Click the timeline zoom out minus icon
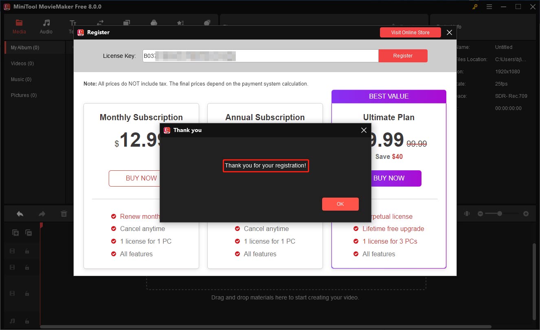Screen dimensions: 540x330 click(x=480, y=213)
